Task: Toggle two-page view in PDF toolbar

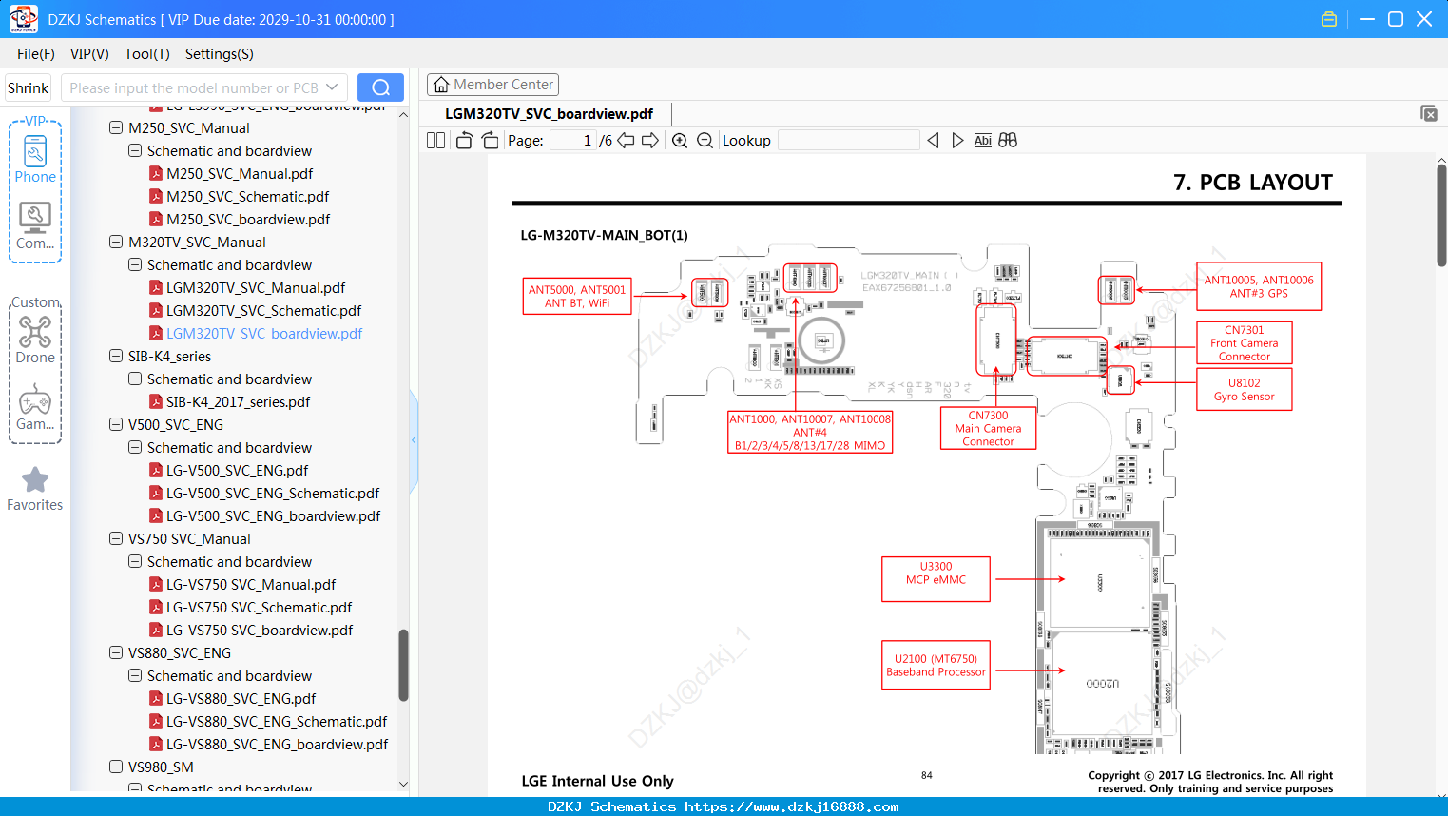Action: tap(435, 141)
